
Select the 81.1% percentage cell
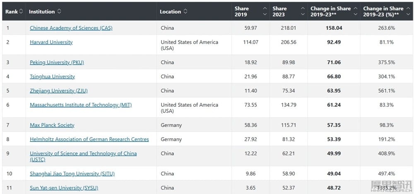coord(387,42)
